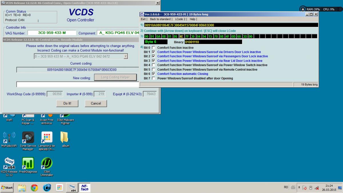Click the Equipt number field 76443
This screenshot has height=193, width=343.
(x=150, y=94)
